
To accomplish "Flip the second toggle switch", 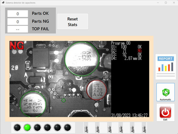I will pyautogui.click(x=97, y=128).
